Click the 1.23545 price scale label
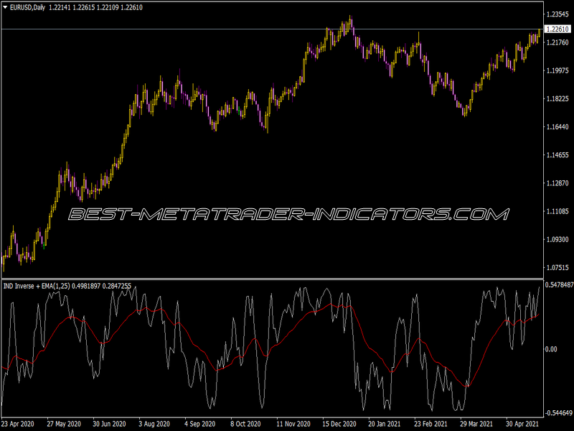Screen dimensions: 574x431 point(557,14)
